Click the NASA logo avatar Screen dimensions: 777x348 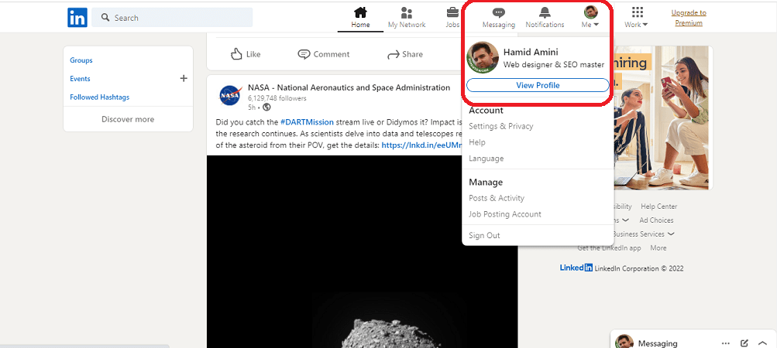(x=230, y=96)
